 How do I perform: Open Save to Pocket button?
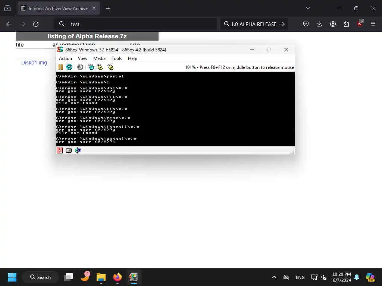click(x=306, y=24)
